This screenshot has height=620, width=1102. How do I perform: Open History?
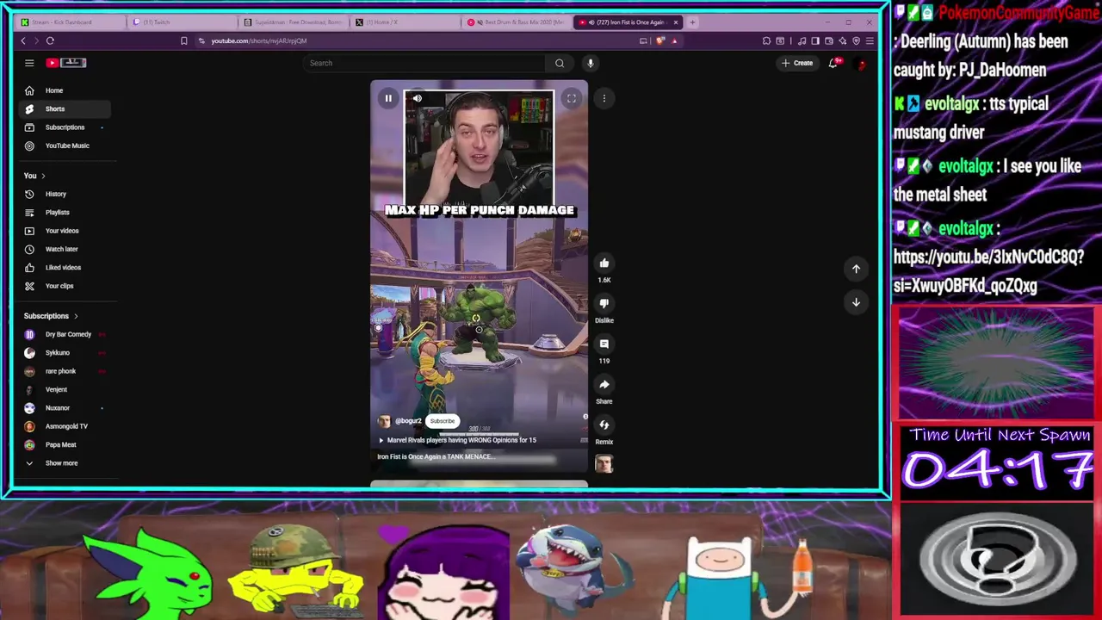[x=65, y=194]
